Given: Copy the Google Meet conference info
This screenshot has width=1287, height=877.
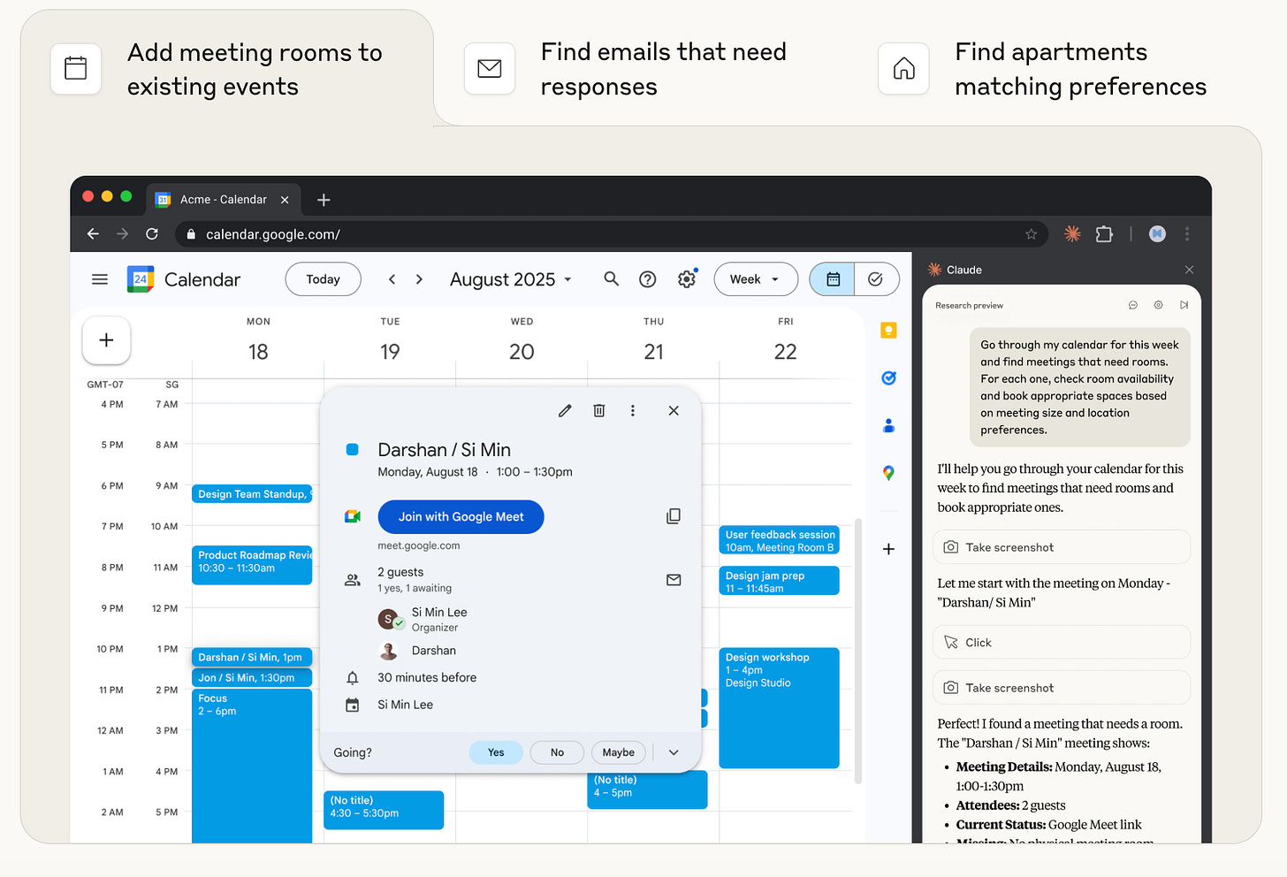Looking at the screenshot, I should [674, 516].
